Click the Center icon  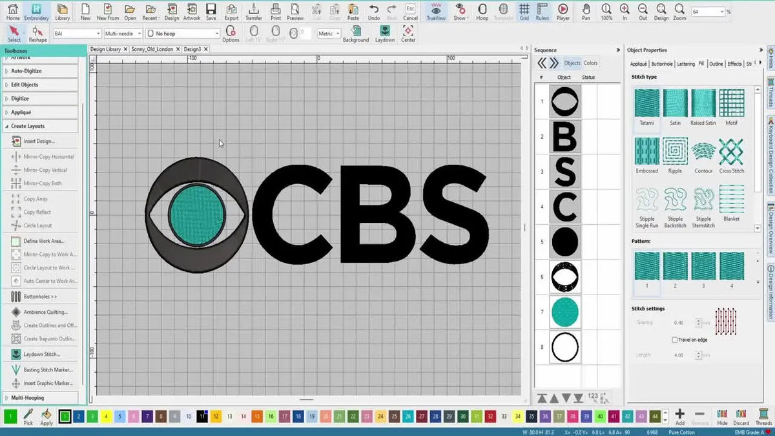tap(408, 34)
